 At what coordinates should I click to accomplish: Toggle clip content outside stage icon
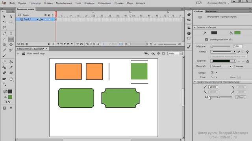click(163, 53)
